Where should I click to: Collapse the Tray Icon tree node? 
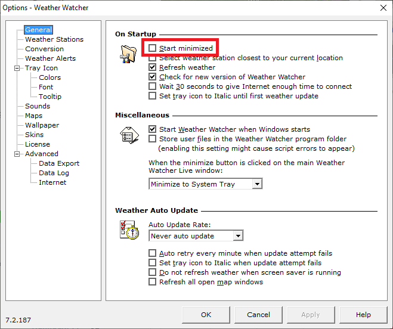(x=19, y=68)
